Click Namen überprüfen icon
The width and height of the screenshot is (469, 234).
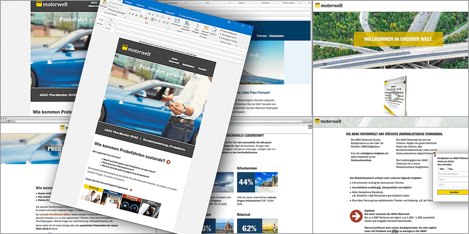(x=187, y=26)
